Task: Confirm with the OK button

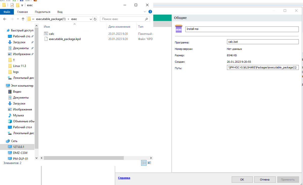Action: click(x=242, y=179)
